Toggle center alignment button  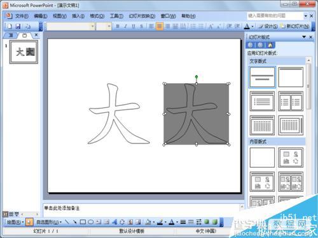160,27
